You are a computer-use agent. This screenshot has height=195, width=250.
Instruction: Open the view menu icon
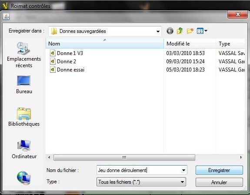202,31
